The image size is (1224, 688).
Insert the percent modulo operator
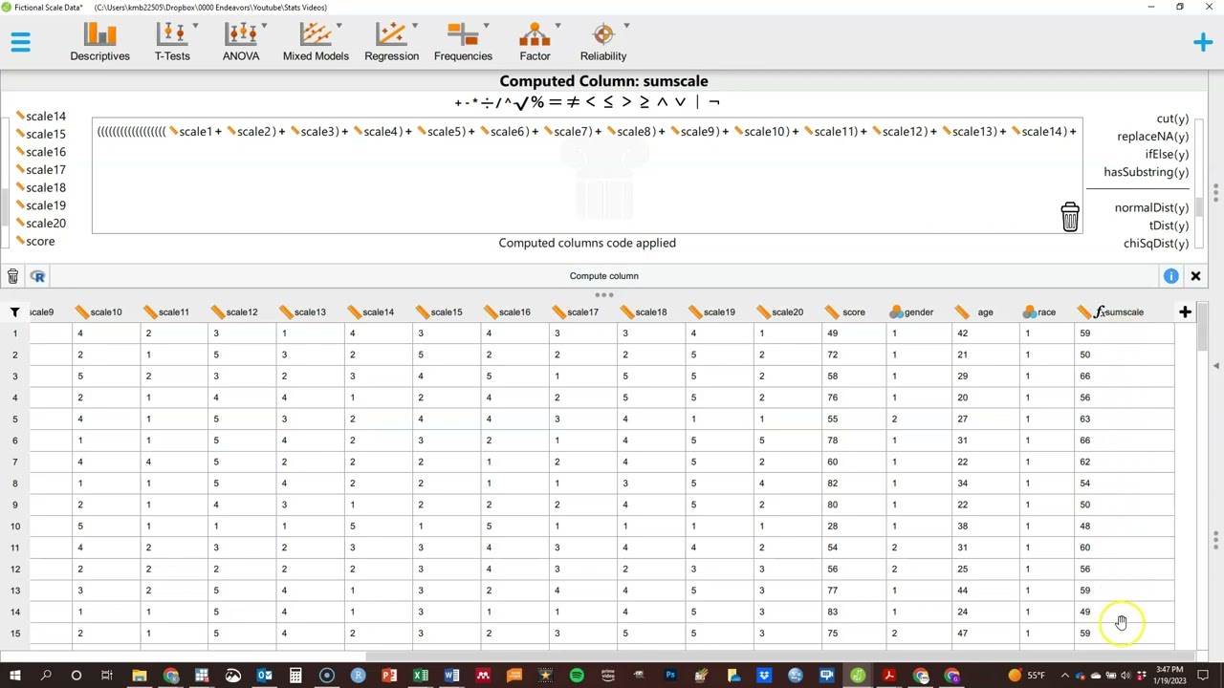[537, 102]
